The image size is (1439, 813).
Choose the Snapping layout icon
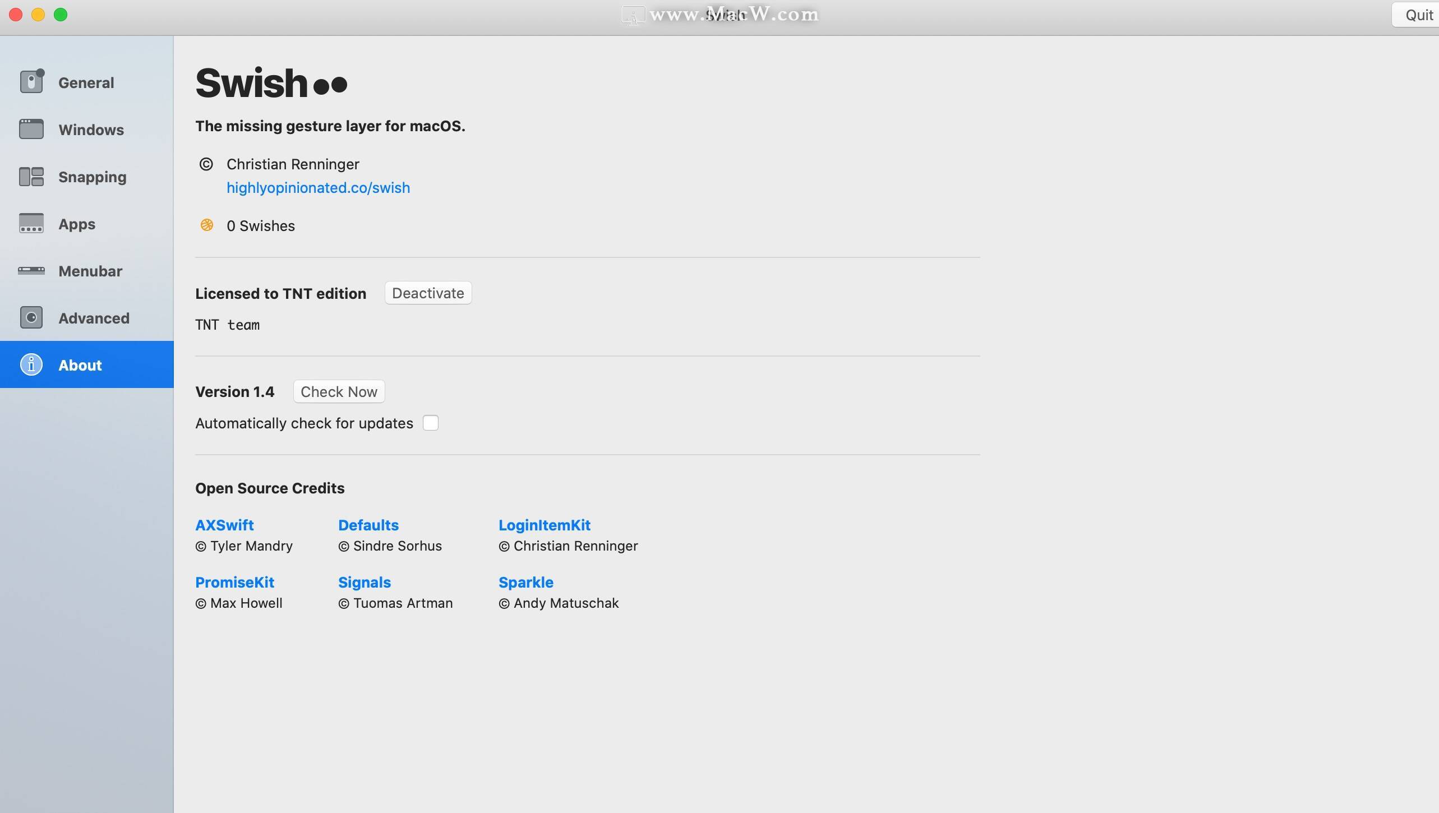click(31, 177)
